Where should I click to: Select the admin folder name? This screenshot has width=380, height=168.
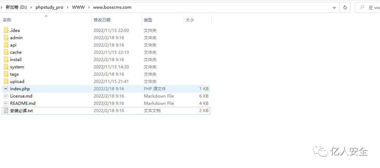point(17,38)
